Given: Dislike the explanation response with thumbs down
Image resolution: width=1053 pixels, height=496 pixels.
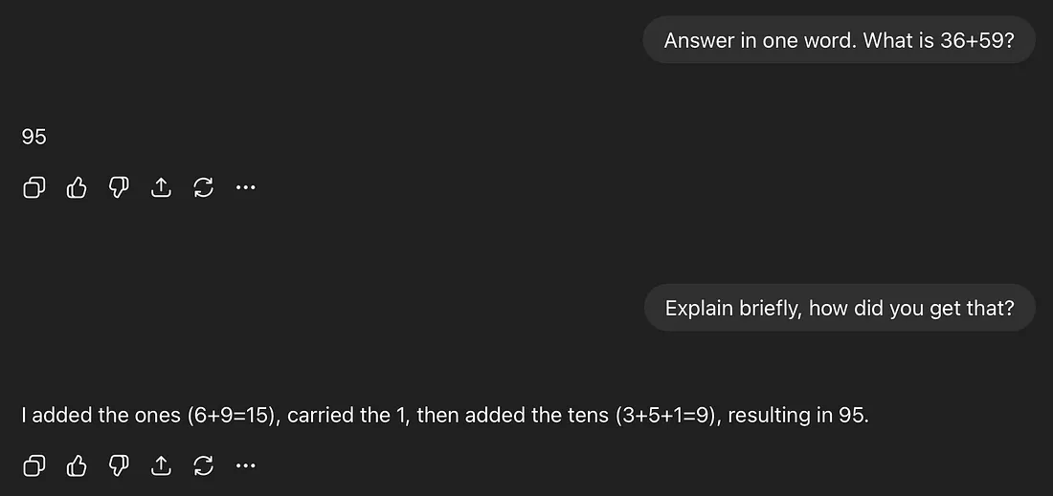Looking at the screenshot, I should click(119, 465).
